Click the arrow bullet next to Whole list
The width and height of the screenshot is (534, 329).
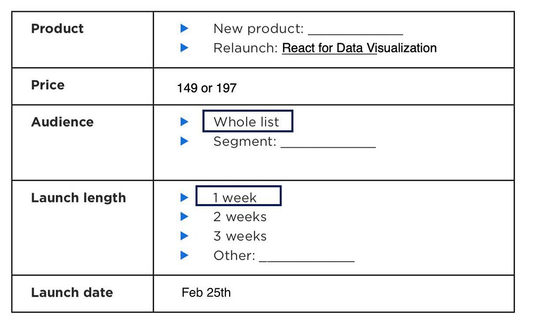(184, 122)
